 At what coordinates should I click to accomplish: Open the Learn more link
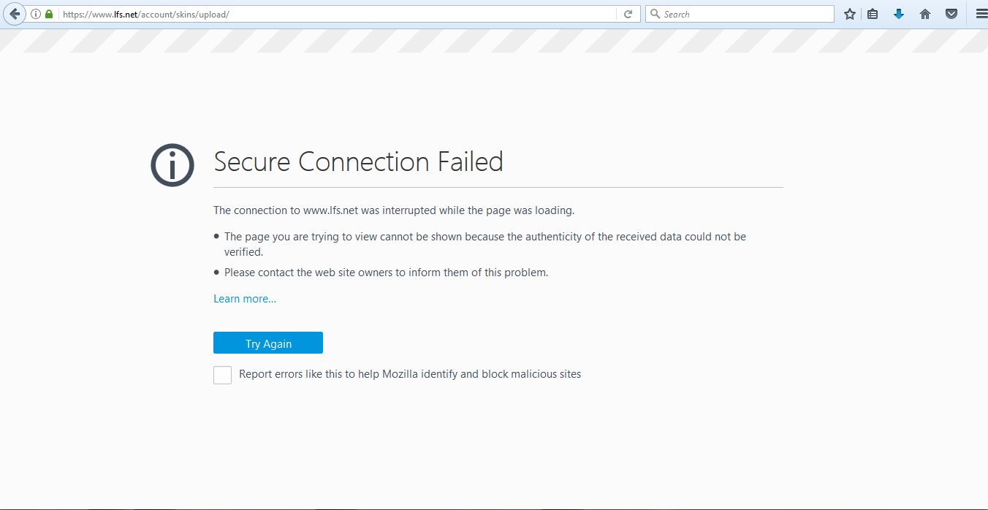[245, 299]
